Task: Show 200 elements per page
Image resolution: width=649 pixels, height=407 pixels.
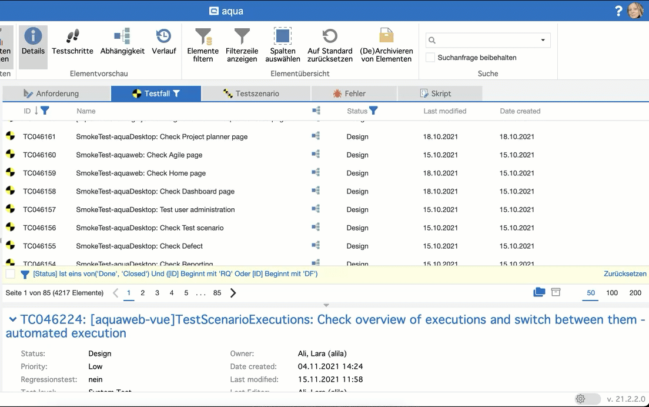Action: [x=635, y=293]
